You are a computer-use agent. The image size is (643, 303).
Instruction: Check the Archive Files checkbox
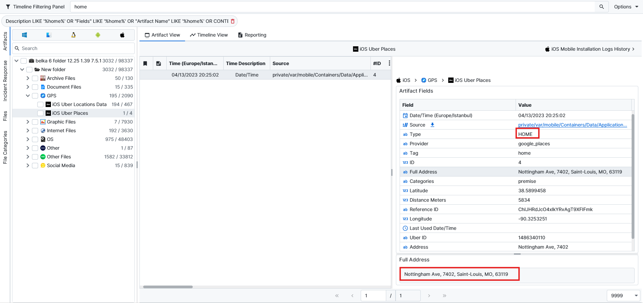(35, 78)
